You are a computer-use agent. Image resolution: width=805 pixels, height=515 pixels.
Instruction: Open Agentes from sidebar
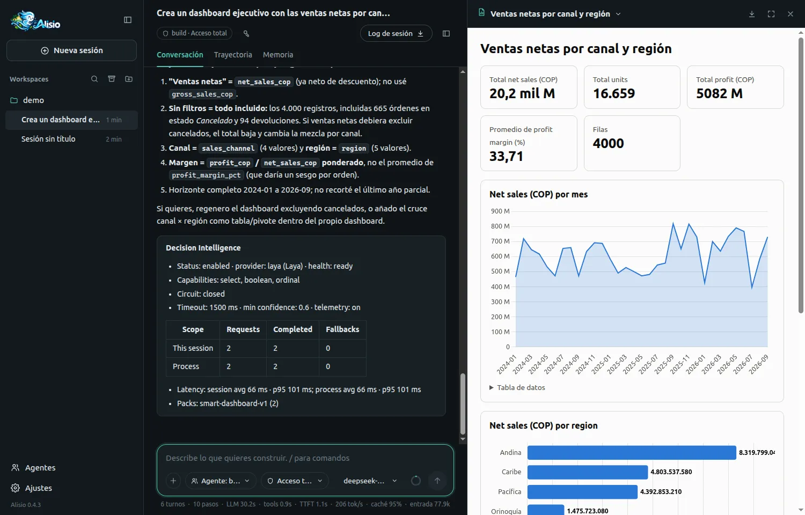[33, 468]
